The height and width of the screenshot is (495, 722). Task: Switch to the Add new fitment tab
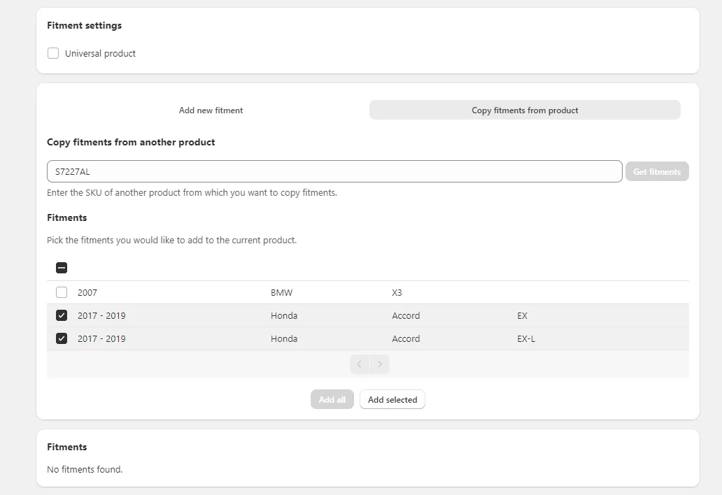point(211,110)
